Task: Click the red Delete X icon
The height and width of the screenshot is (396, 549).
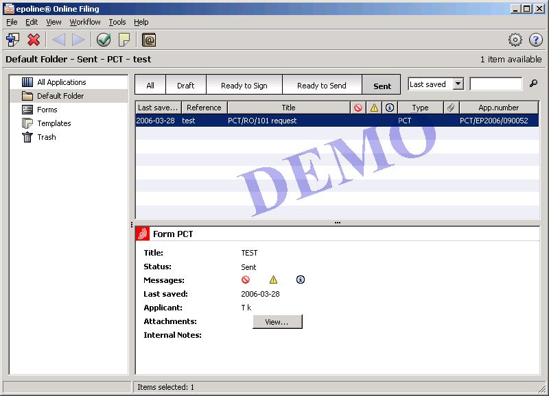Action: (x=34, y=40)
